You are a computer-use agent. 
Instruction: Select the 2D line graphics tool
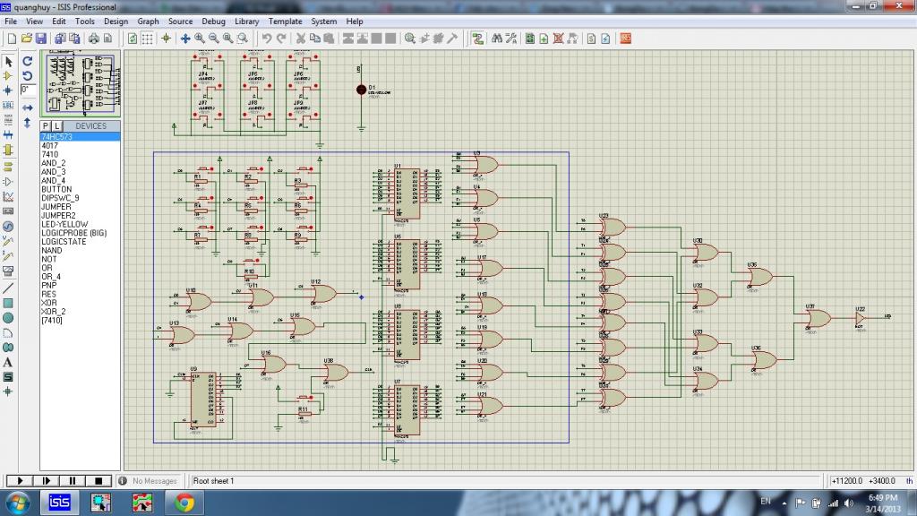point(8,288)
